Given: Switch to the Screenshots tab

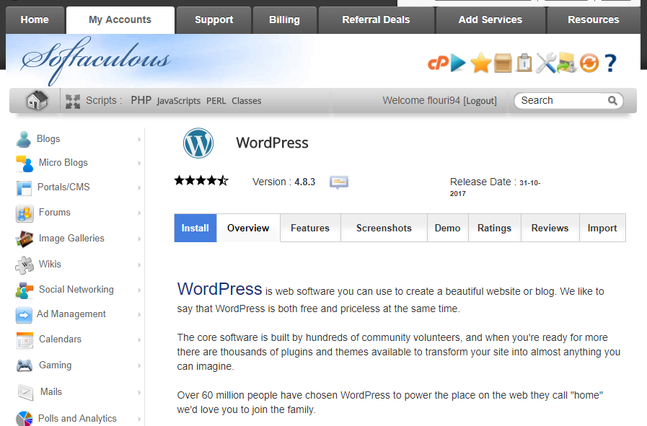Looking at the screenshot, I should coord(384,228).
